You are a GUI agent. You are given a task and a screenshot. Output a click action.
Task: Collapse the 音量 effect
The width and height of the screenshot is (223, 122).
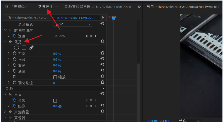tap(5, 94)
